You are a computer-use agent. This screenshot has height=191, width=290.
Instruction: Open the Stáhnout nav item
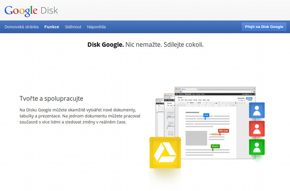tap(73, 27)
